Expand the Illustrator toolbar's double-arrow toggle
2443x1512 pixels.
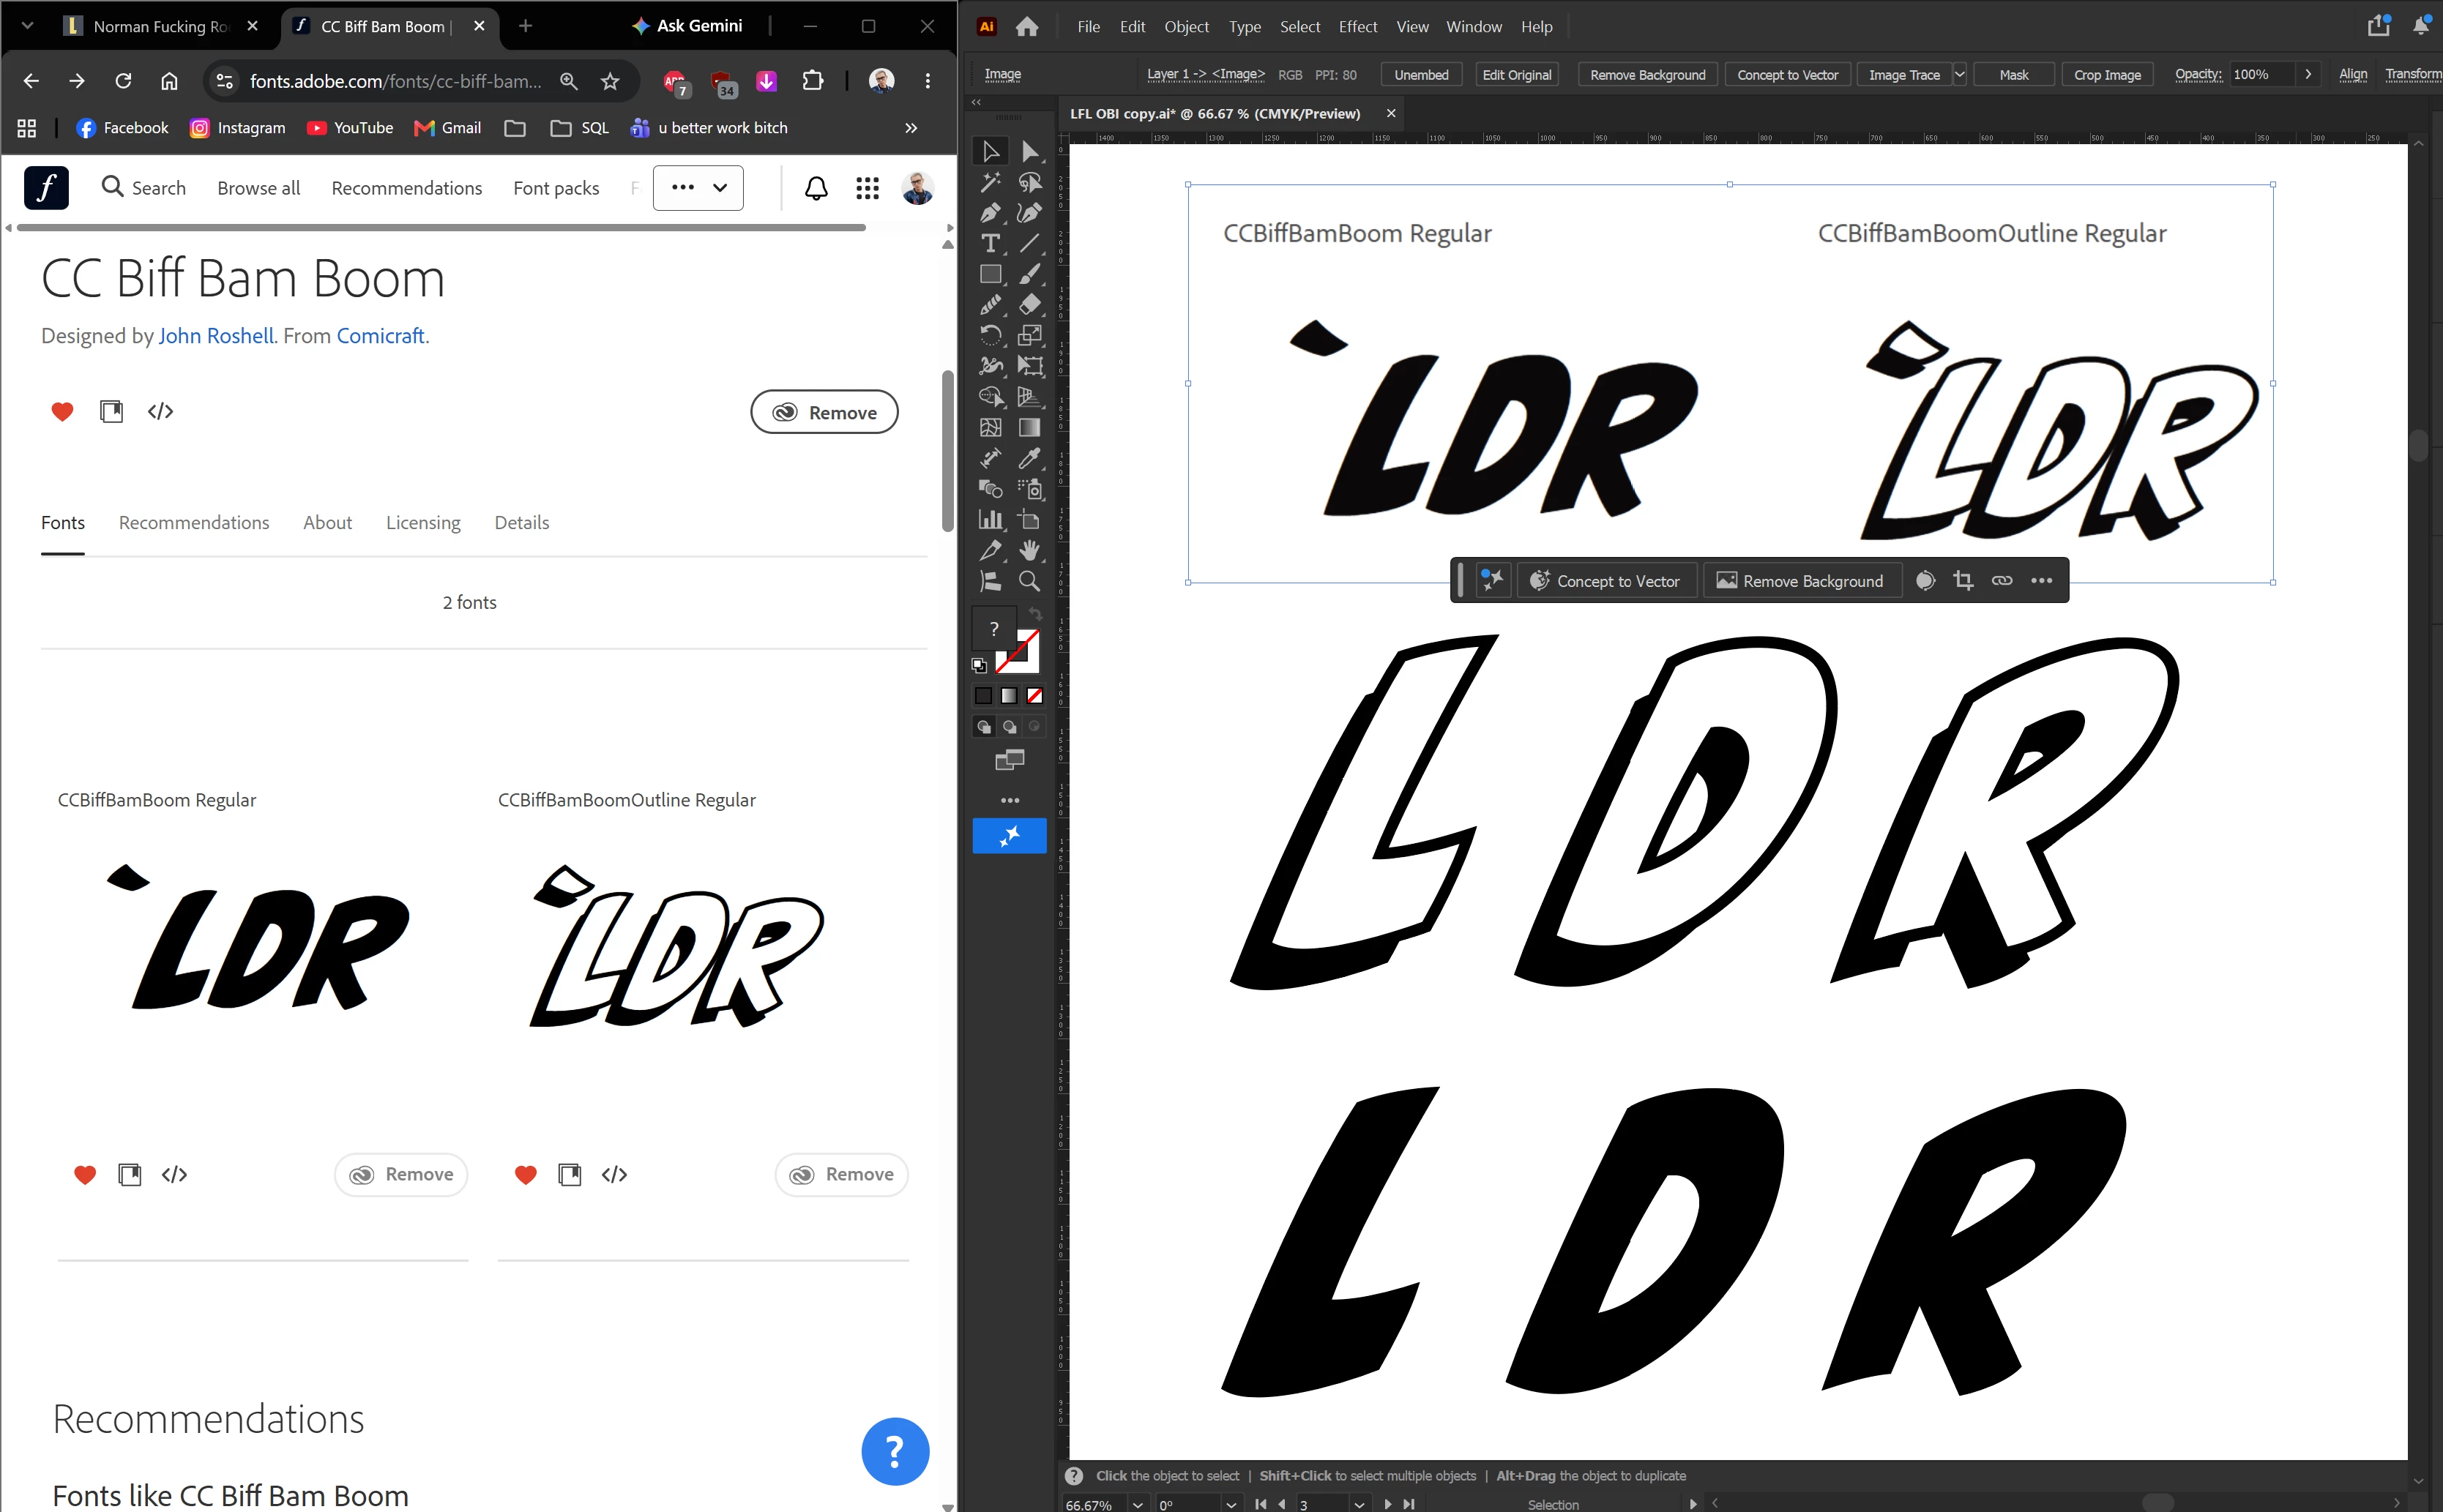pos(977,102)
